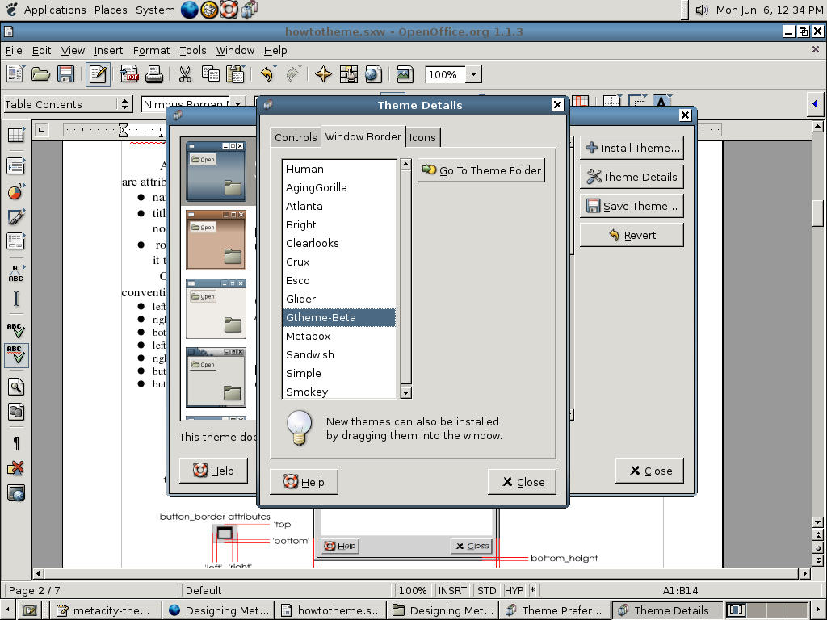Click Theme Details button in Theme Preferences
The height and width of the screenshot is (620, 827).
[632, 177]
